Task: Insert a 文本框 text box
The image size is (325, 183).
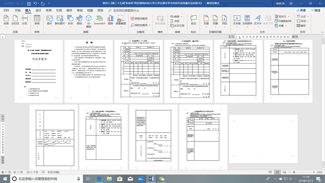Action: pos(237,20)
